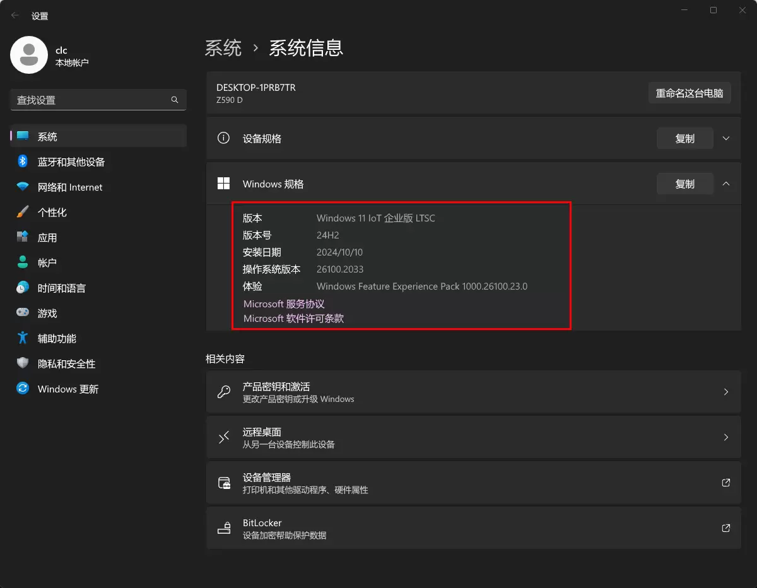Click the BitLocker row title
757x588 pixels.
pos(262,523)
